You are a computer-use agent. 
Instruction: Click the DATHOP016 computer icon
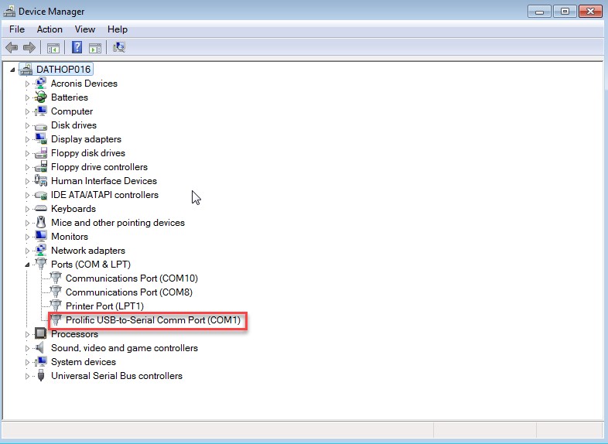pyautogui.click(x=26, y=69)
